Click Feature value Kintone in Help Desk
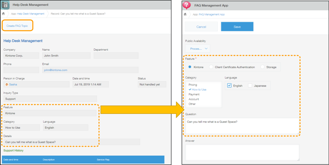The height and width of the screenshot is (165, 329). (50, 113)
